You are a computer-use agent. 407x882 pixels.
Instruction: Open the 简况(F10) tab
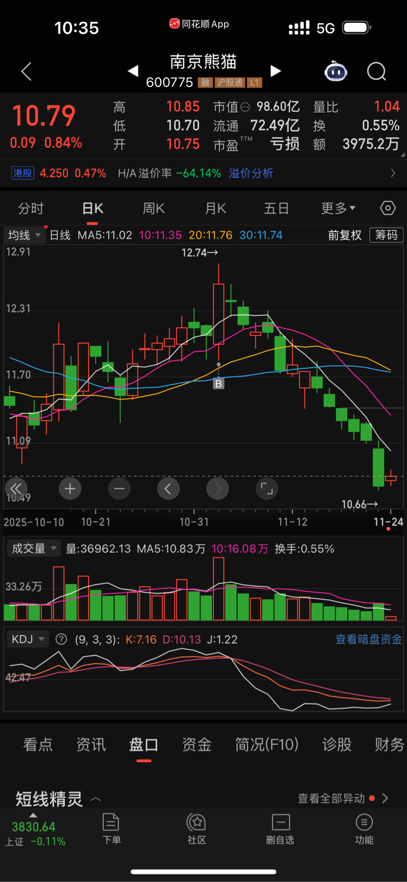click(x=267, y=745)
